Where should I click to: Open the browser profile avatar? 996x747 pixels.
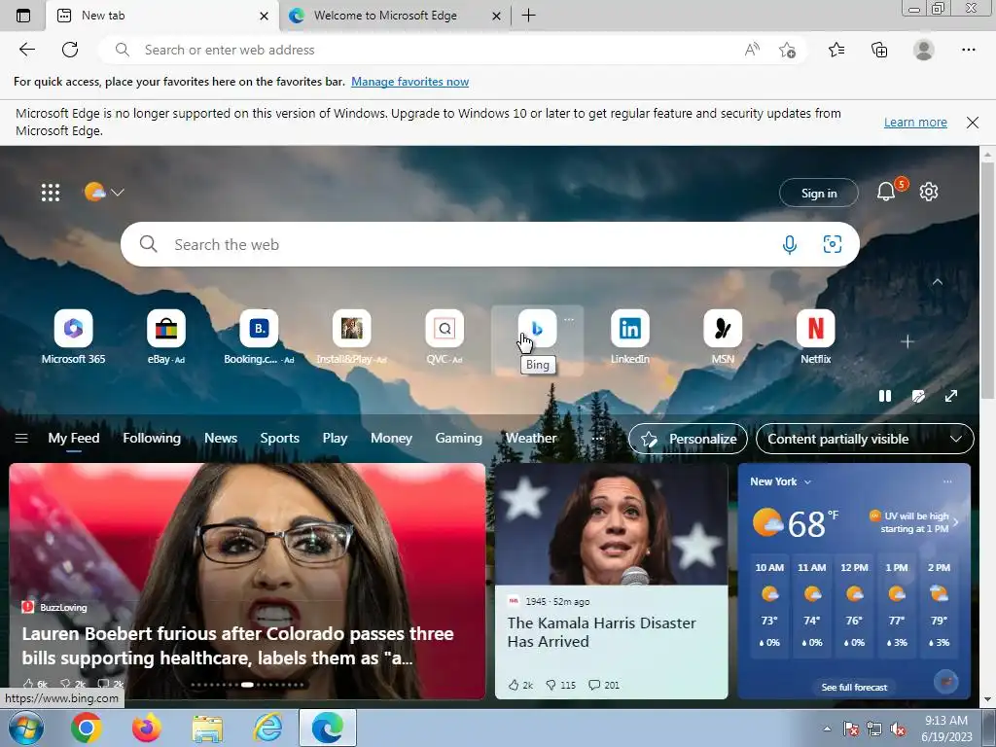[924, 50]
